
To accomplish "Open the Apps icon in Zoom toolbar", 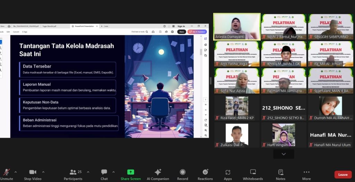I will pos(228,172).
